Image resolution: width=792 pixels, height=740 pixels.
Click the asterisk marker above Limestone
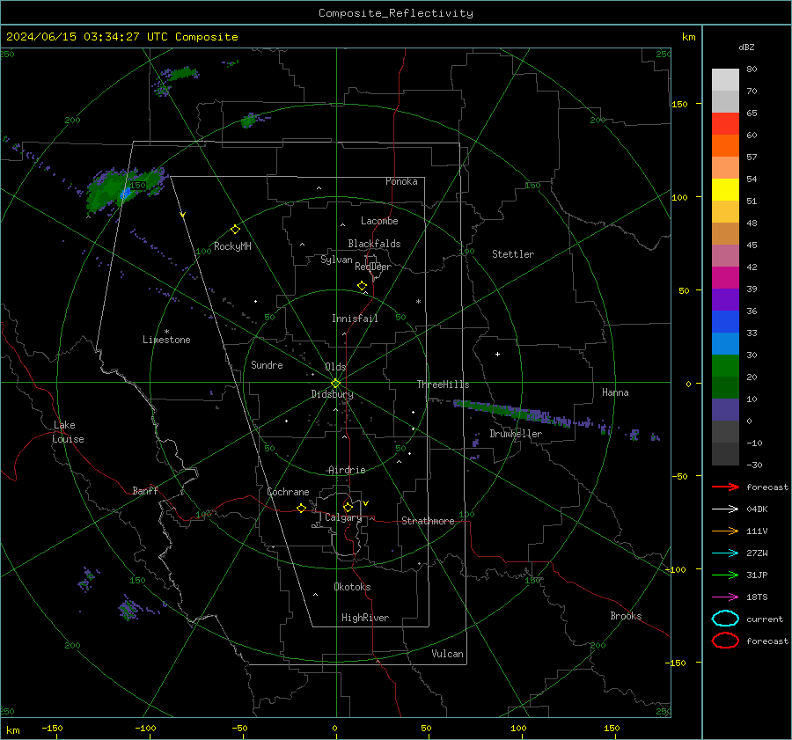coord(166,332)
